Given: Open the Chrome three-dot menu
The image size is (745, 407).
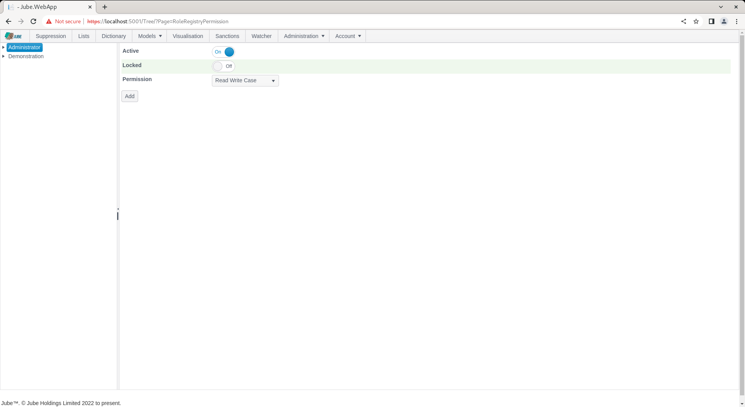Looking at the screenshot, I should coord(736,21).
